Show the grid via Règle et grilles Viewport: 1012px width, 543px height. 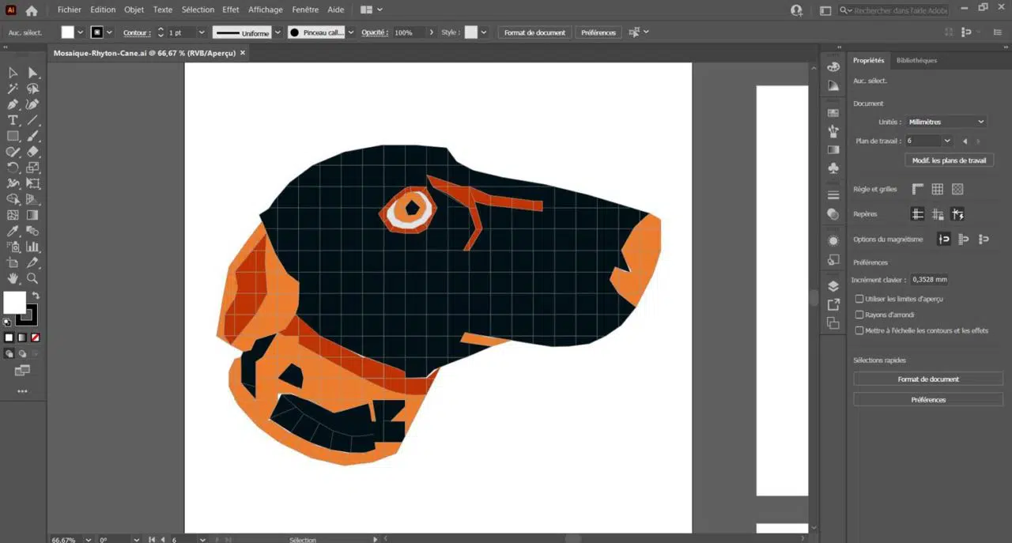click(937, 190)
